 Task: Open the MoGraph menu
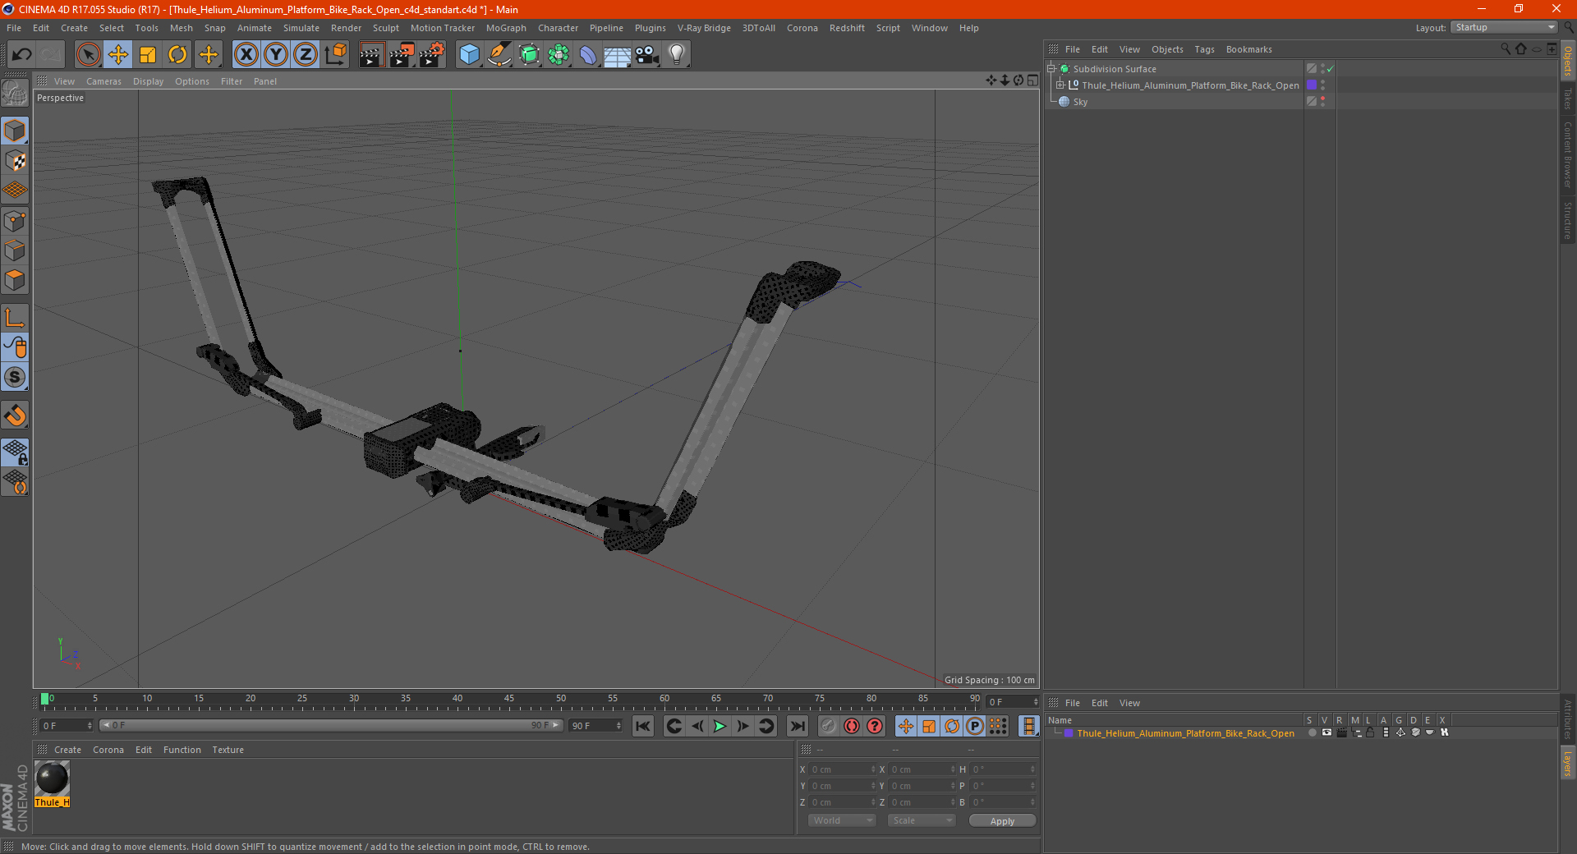click(x=506, y=28)
